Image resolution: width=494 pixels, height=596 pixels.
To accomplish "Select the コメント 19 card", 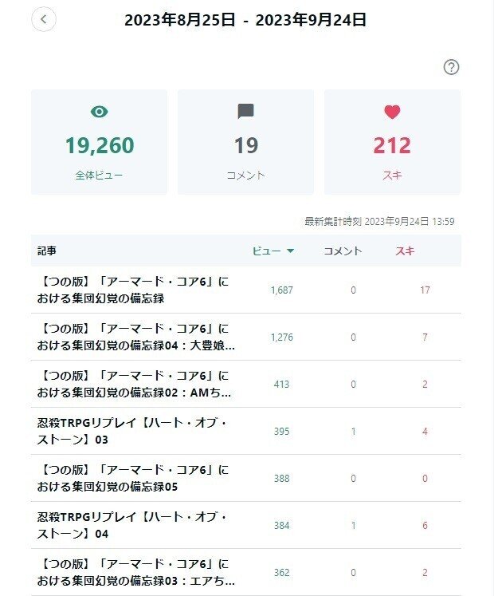I will point(245,142).
